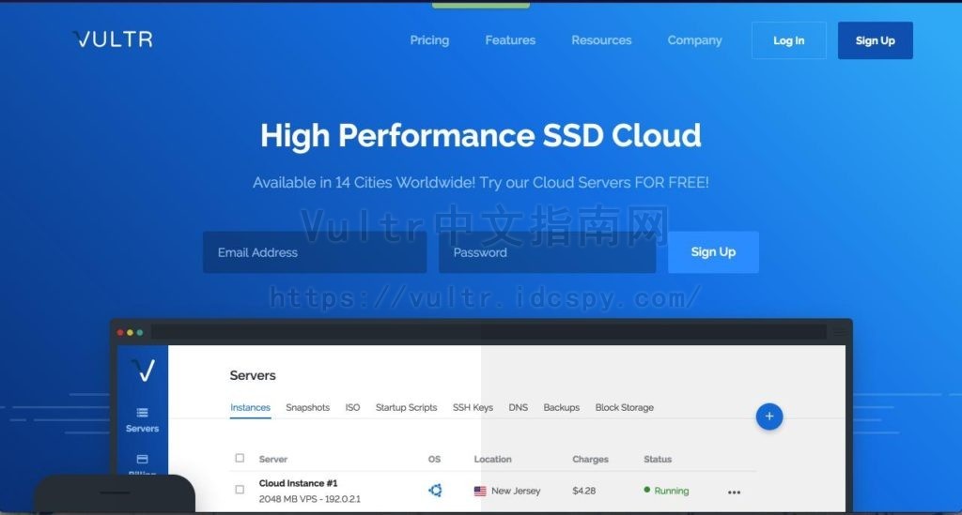Switch to the Backups tab
Screen dimensions: 962x515
coord(562,408)
